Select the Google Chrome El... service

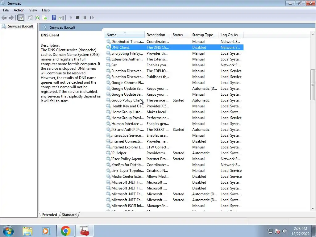[x=174, y=83]
